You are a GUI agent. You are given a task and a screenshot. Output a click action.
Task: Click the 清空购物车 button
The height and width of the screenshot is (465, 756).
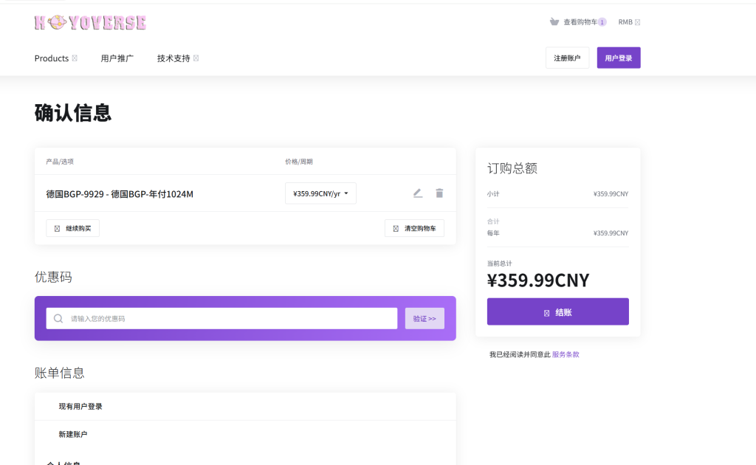point(415,228)
